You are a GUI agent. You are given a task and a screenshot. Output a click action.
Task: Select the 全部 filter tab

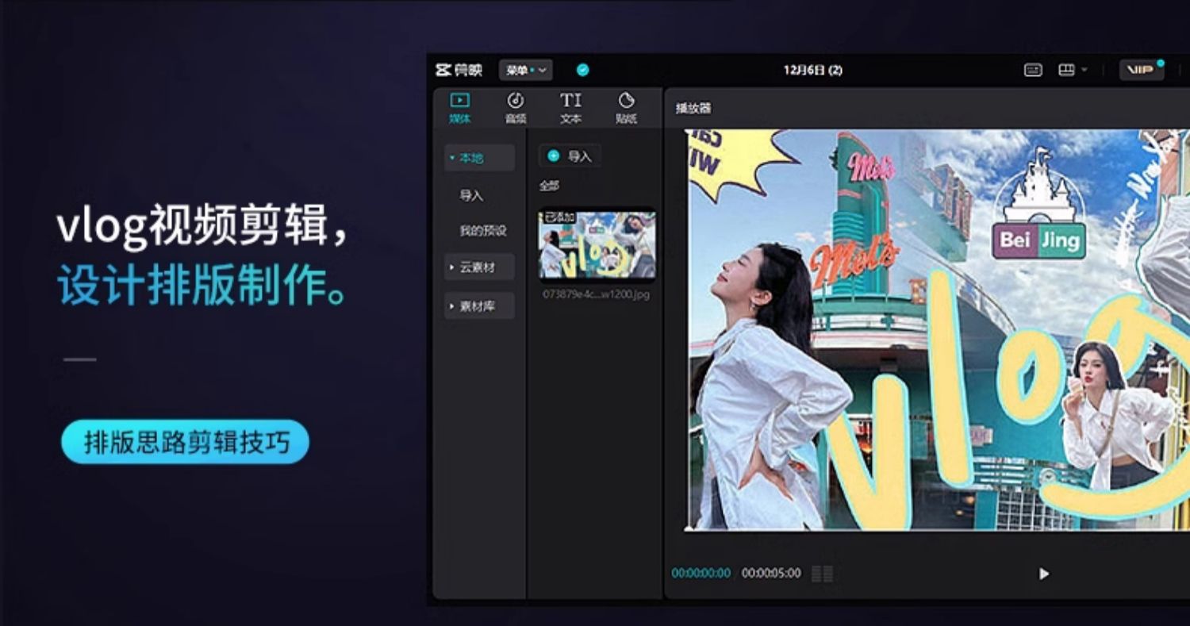pos(549,185)
